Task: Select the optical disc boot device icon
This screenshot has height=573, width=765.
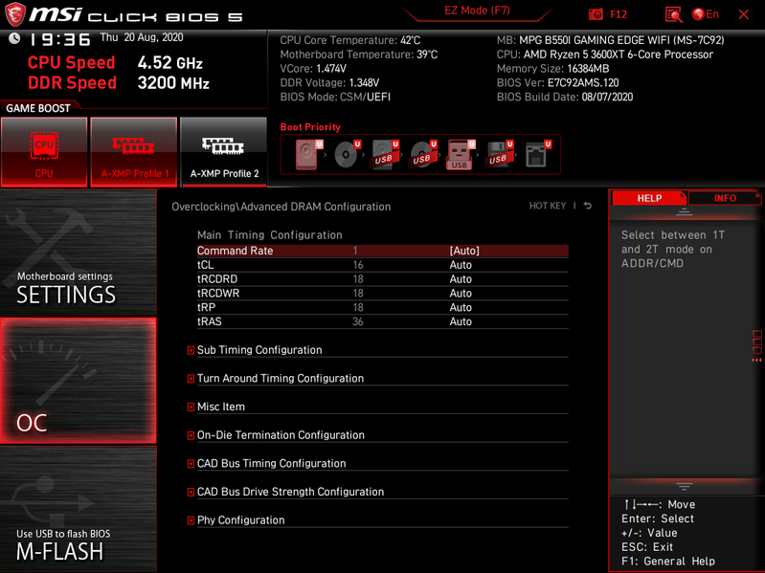Action: click(x=347, y=155)
